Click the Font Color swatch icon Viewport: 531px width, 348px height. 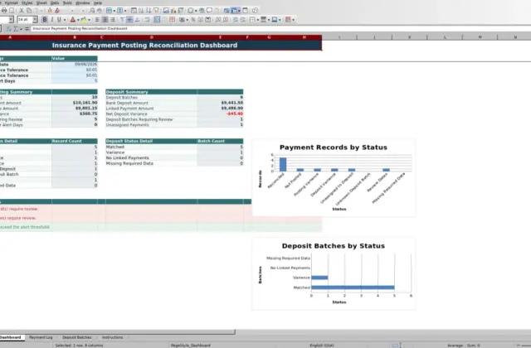72,20
